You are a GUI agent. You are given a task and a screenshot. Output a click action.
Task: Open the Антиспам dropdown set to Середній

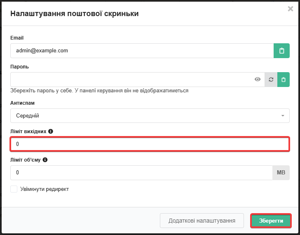[x=144, y=116]
